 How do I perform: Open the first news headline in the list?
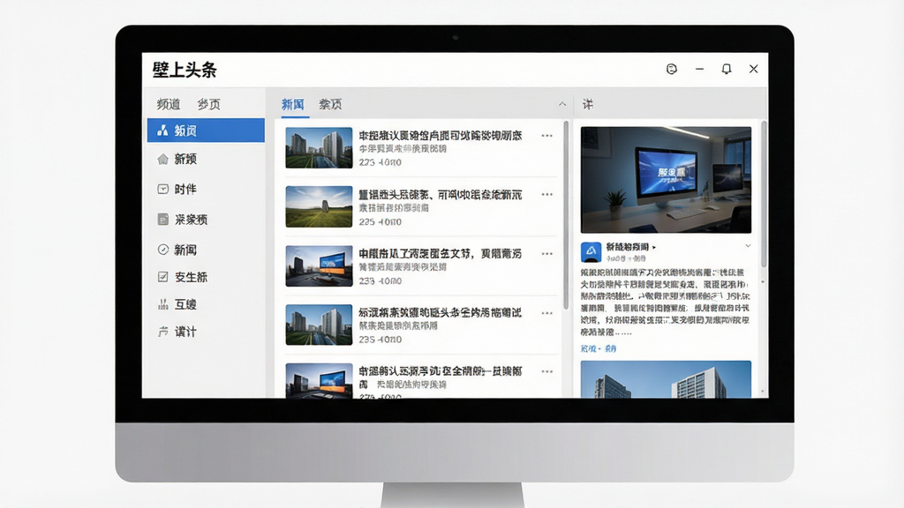pyautogui.click(x=441, y=136)
